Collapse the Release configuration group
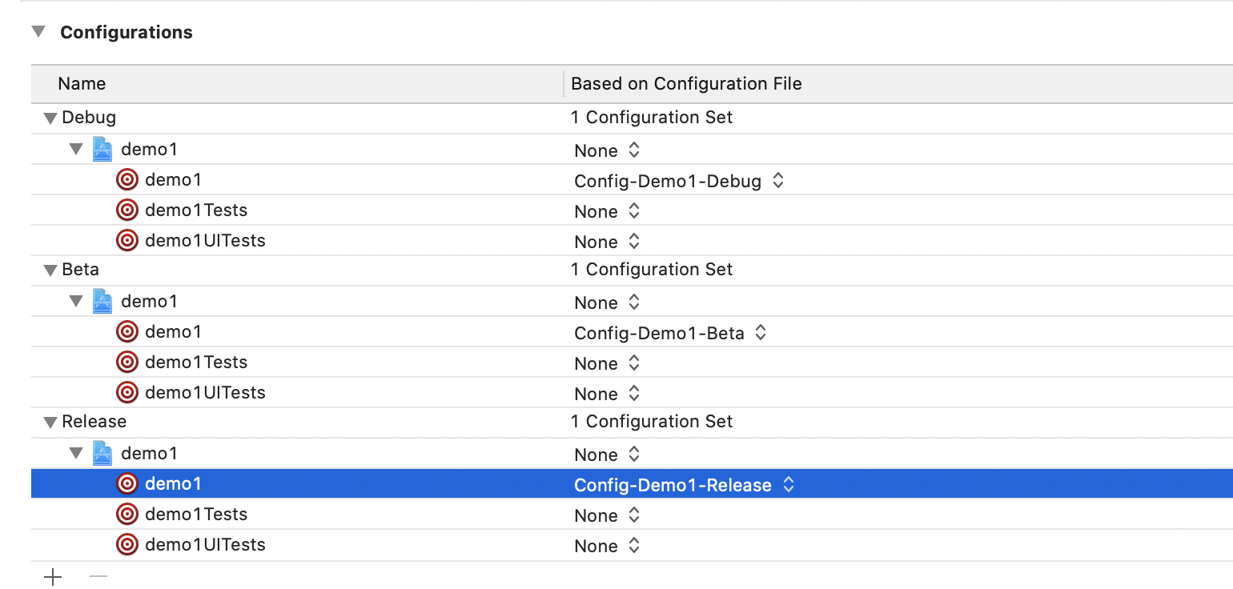This screenshot has height=589, width=1233. pyautogui.click(x=51, y=423)
